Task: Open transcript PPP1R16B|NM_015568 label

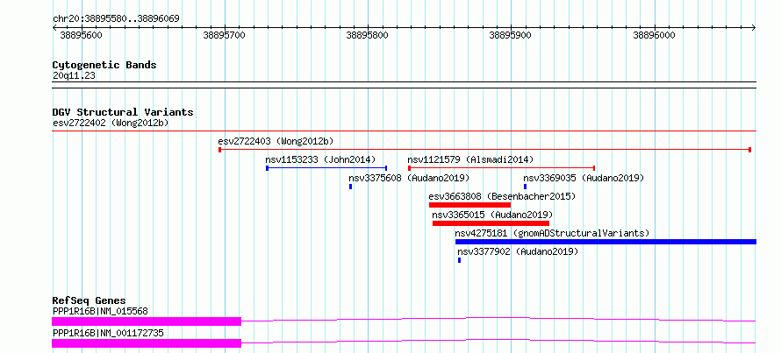Action: pos(100,312)
